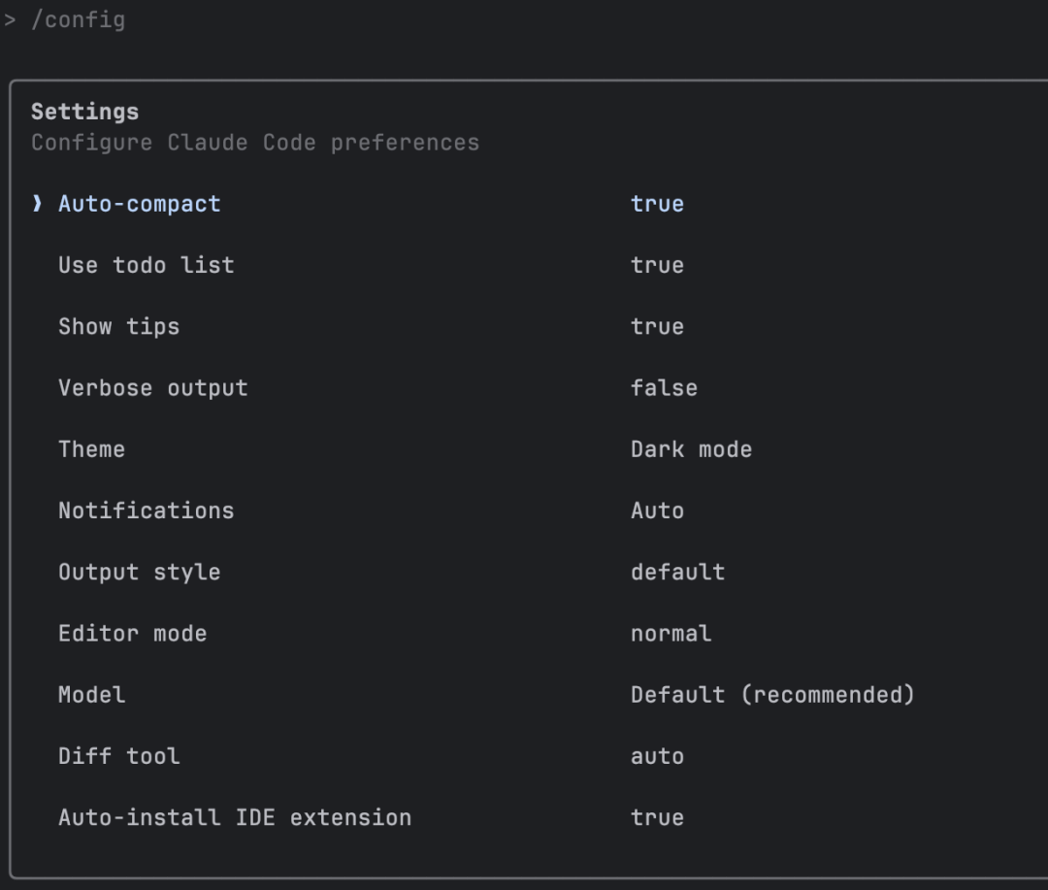Toggle the Auto-compact setting
The width and height of the screenshot is (1048, 890).
click(x=140, y=204)
